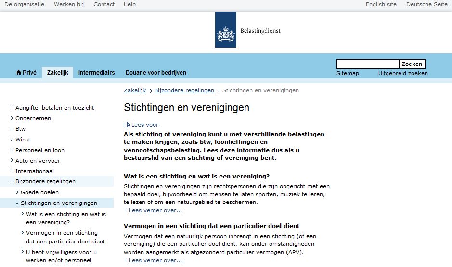Viewport: 452px width, 267px height.
Task: Collapse the Bijzondere regelingen chevron
Action: 12,181
